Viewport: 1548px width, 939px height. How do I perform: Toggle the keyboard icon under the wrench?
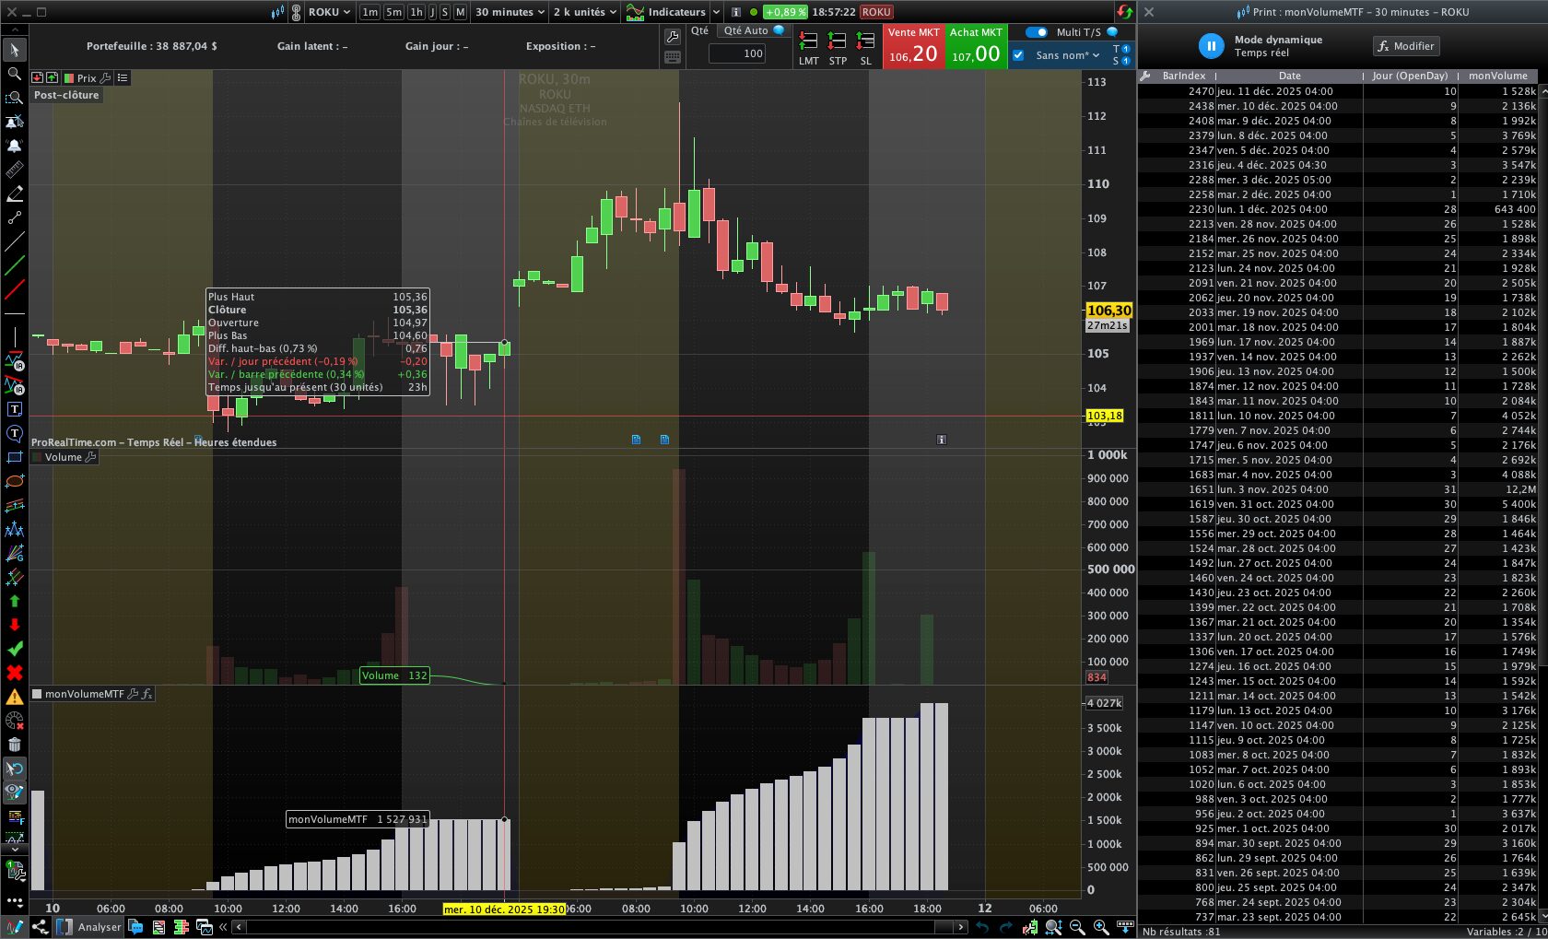click(x=672, y=57)
